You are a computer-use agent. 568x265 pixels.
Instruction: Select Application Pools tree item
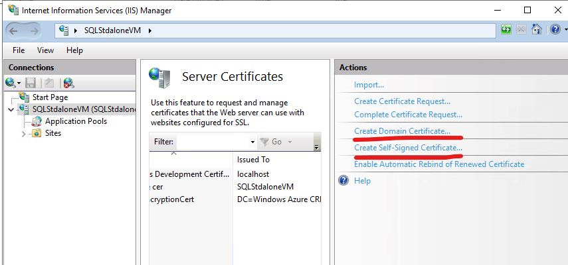[76, 121]
